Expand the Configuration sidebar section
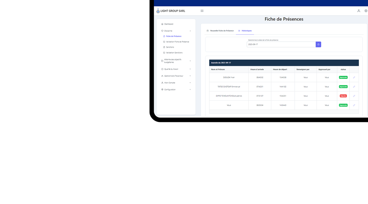This screenshot has height=204, width=368. tap(176, 90)
